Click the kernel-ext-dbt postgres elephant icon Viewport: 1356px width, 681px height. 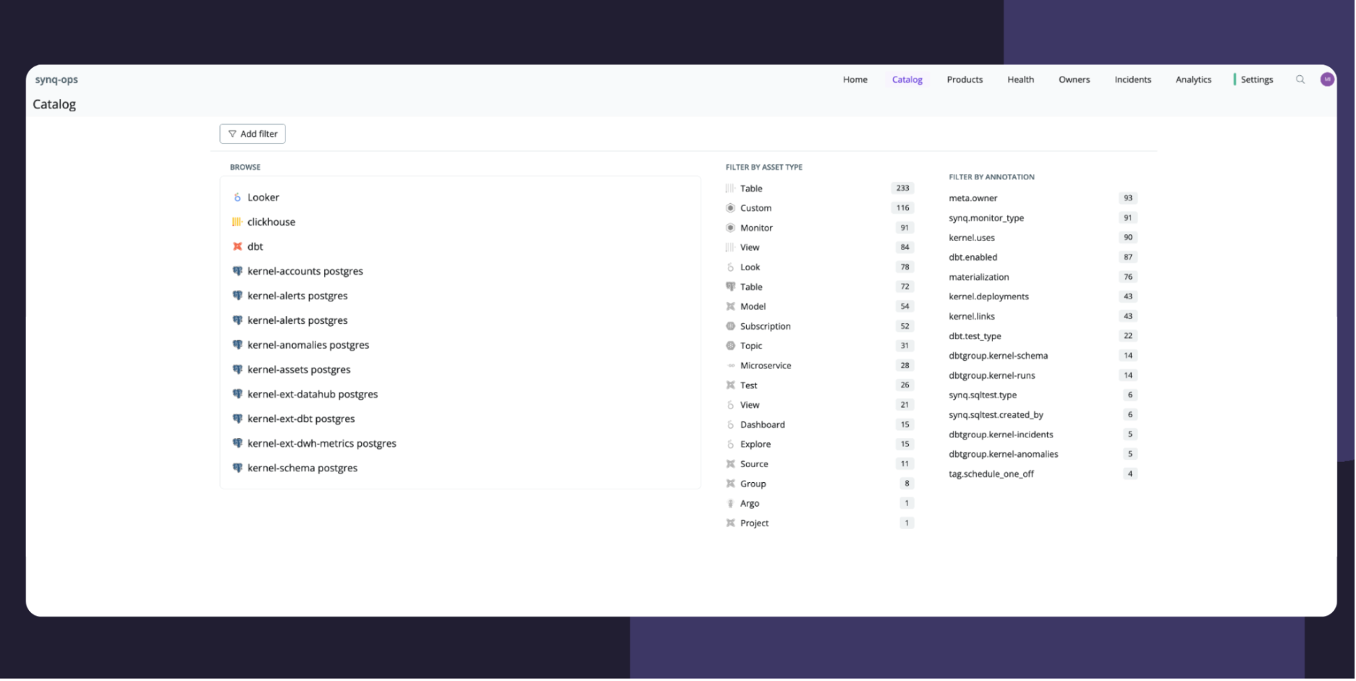coord(237,419)
